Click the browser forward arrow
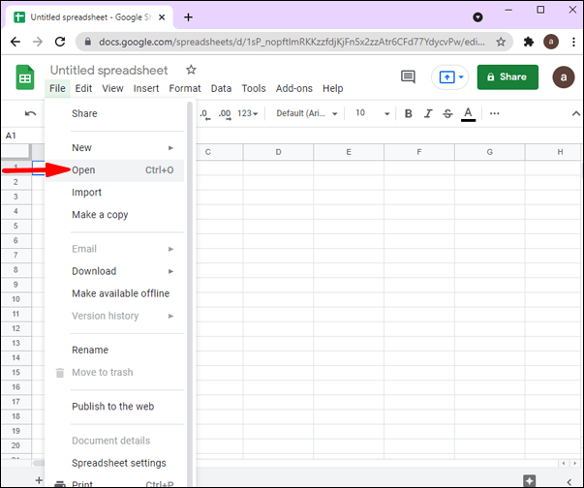 [x=38, y=42]
